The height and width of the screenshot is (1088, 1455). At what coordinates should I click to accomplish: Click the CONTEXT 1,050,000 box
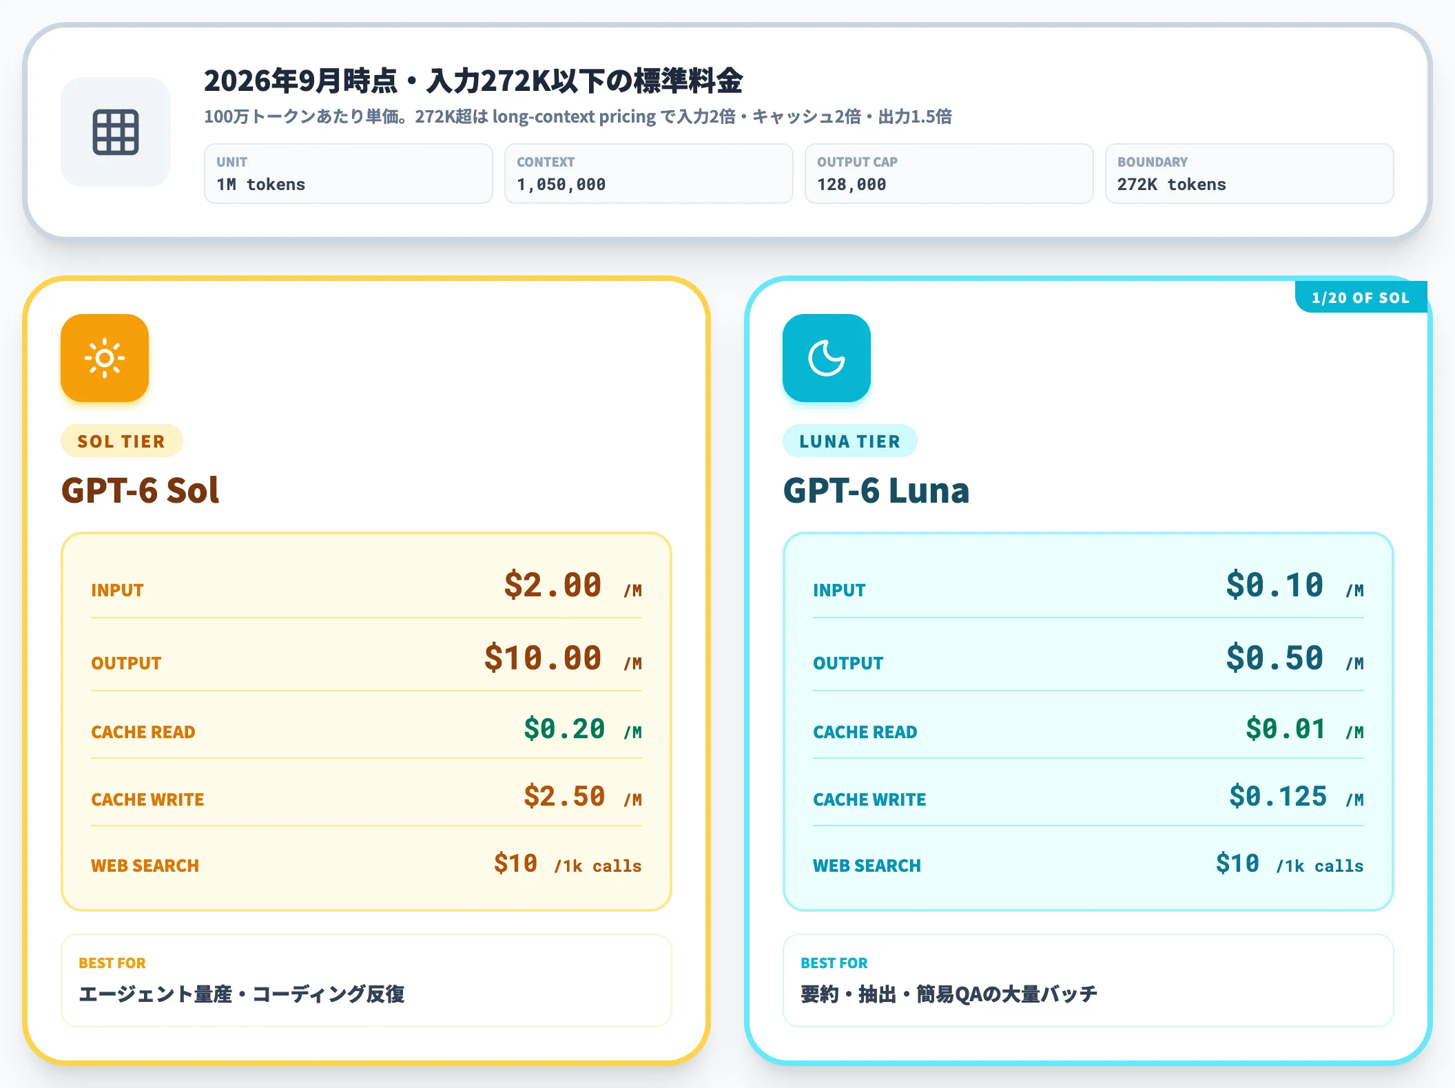click(649, 174)
